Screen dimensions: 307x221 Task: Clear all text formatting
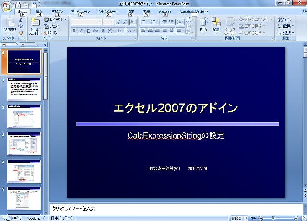133,22
